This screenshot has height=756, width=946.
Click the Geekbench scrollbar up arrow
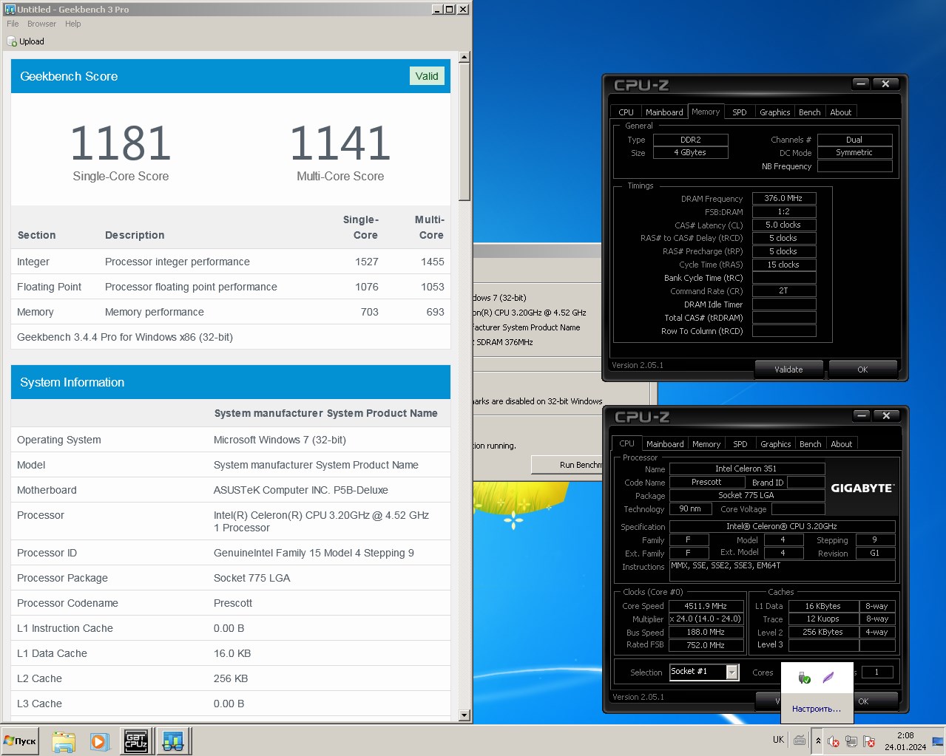pos(464,57)
